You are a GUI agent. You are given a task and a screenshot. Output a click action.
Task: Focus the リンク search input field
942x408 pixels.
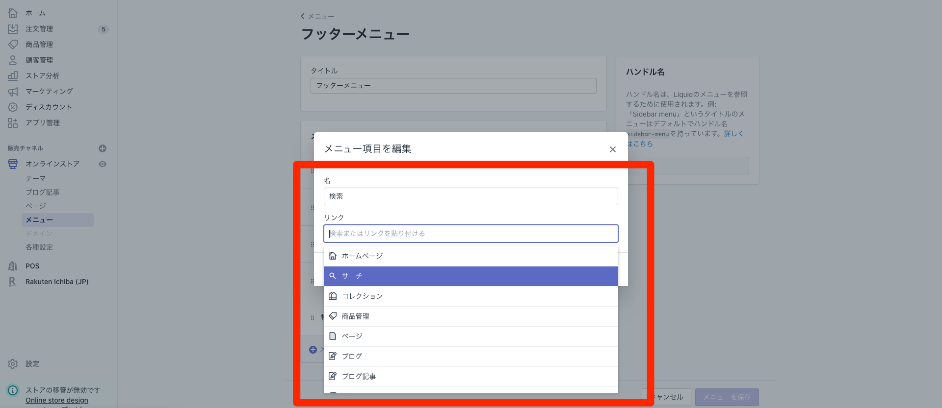471,234
